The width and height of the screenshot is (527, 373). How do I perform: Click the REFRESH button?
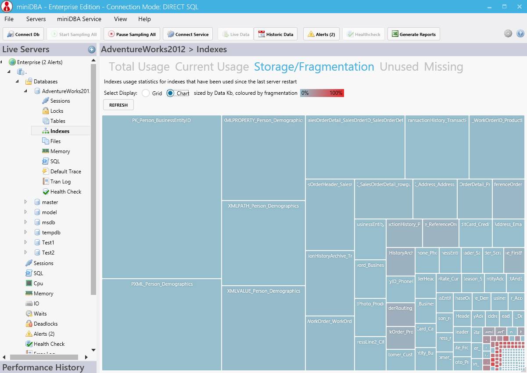click(118, 104)
